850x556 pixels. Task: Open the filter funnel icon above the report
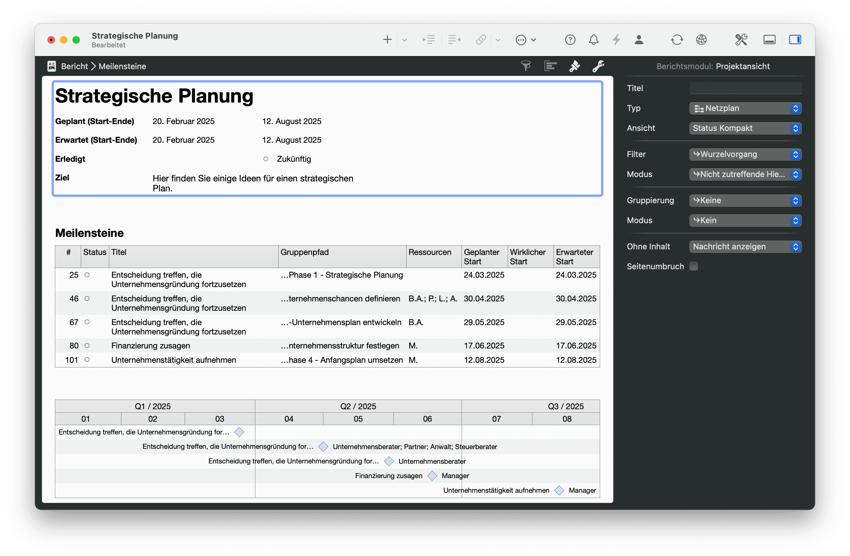pyautogui.click(x=526, y=66)
